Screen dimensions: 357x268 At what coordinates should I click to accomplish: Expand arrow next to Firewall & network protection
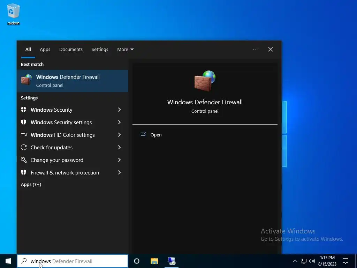point(119,172)
